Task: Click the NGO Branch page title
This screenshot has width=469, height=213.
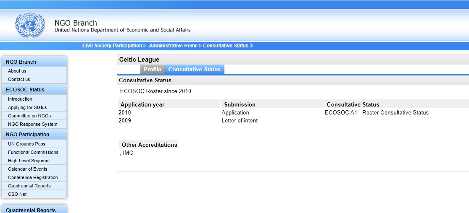Action: tap(76, 23)
